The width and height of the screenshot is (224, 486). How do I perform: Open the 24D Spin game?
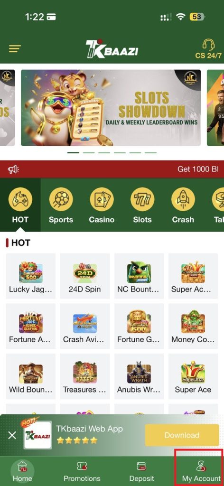click(x=84, y=276)
